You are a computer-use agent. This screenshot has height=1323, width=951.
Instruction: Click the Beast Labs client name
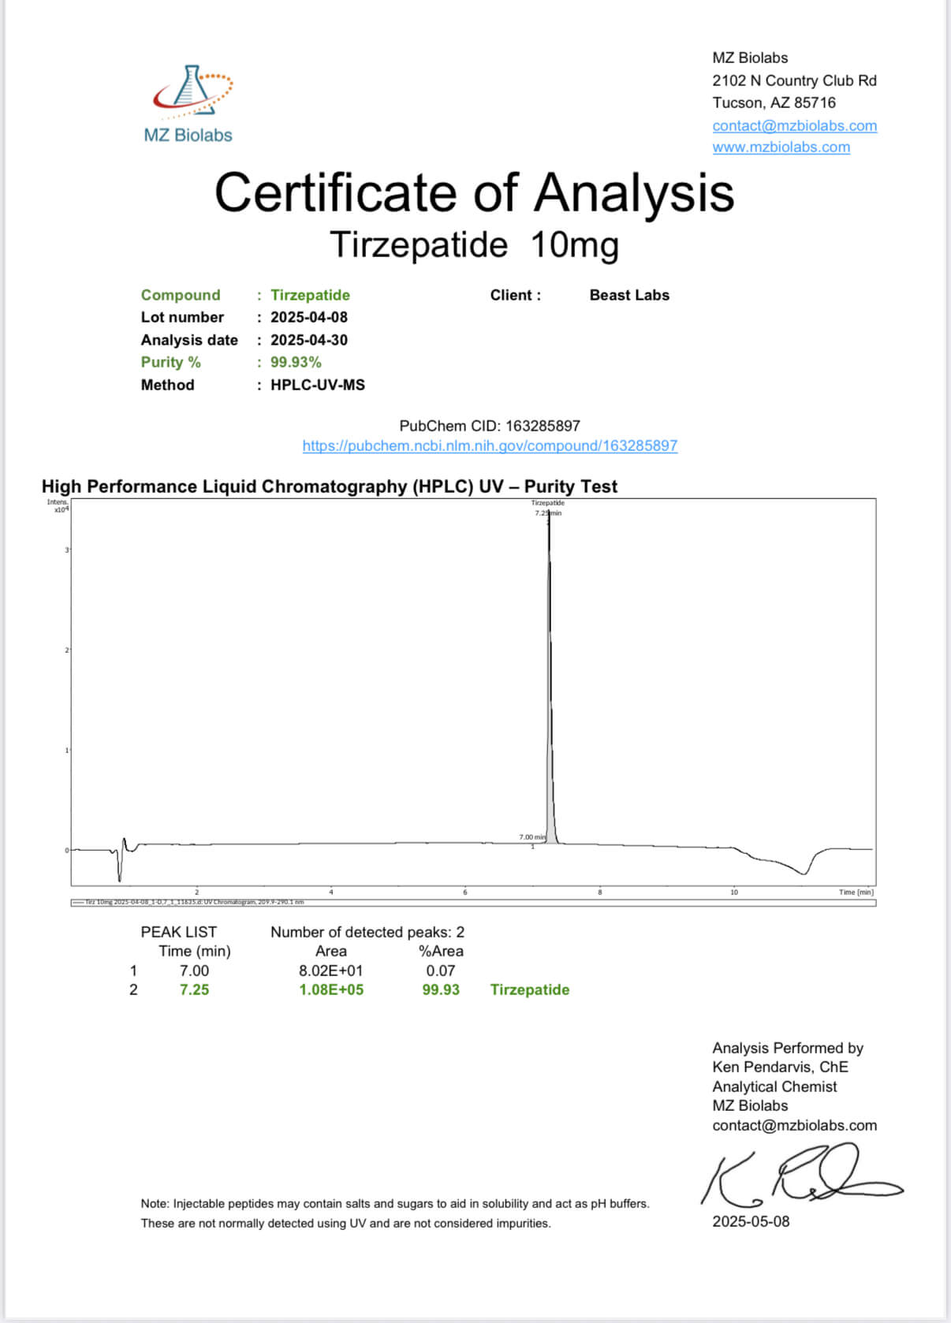628,296
